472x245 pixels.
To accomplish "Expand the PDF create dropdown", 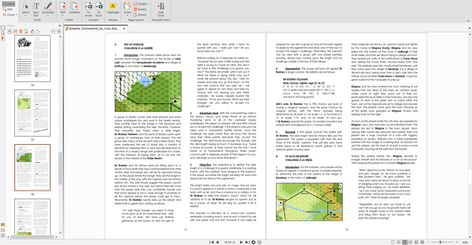I will point(63,16).
